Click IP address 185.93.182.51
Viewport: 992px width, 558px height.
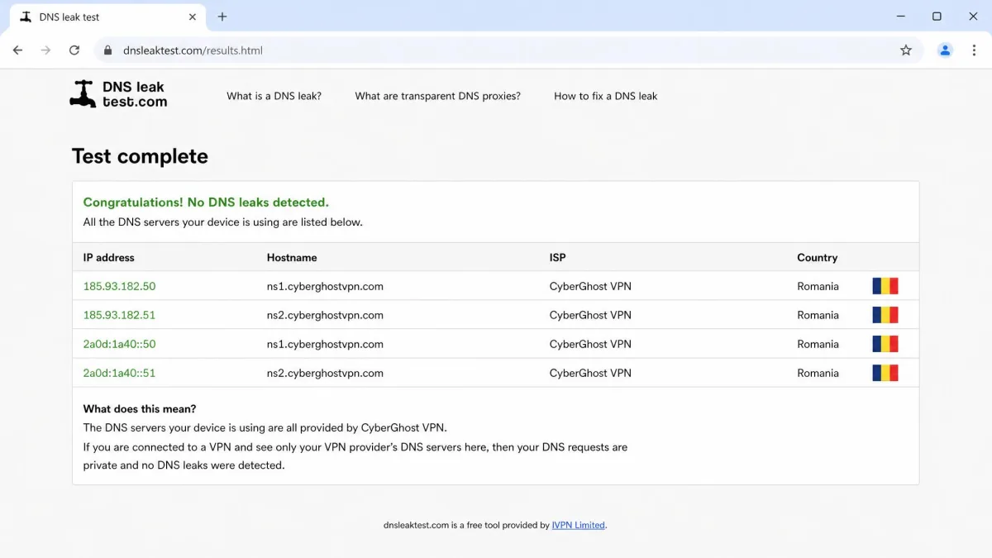pos(119,315)
